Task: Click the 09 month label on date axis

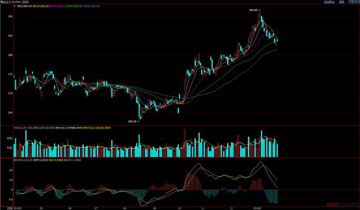Action: coord(154,208)
